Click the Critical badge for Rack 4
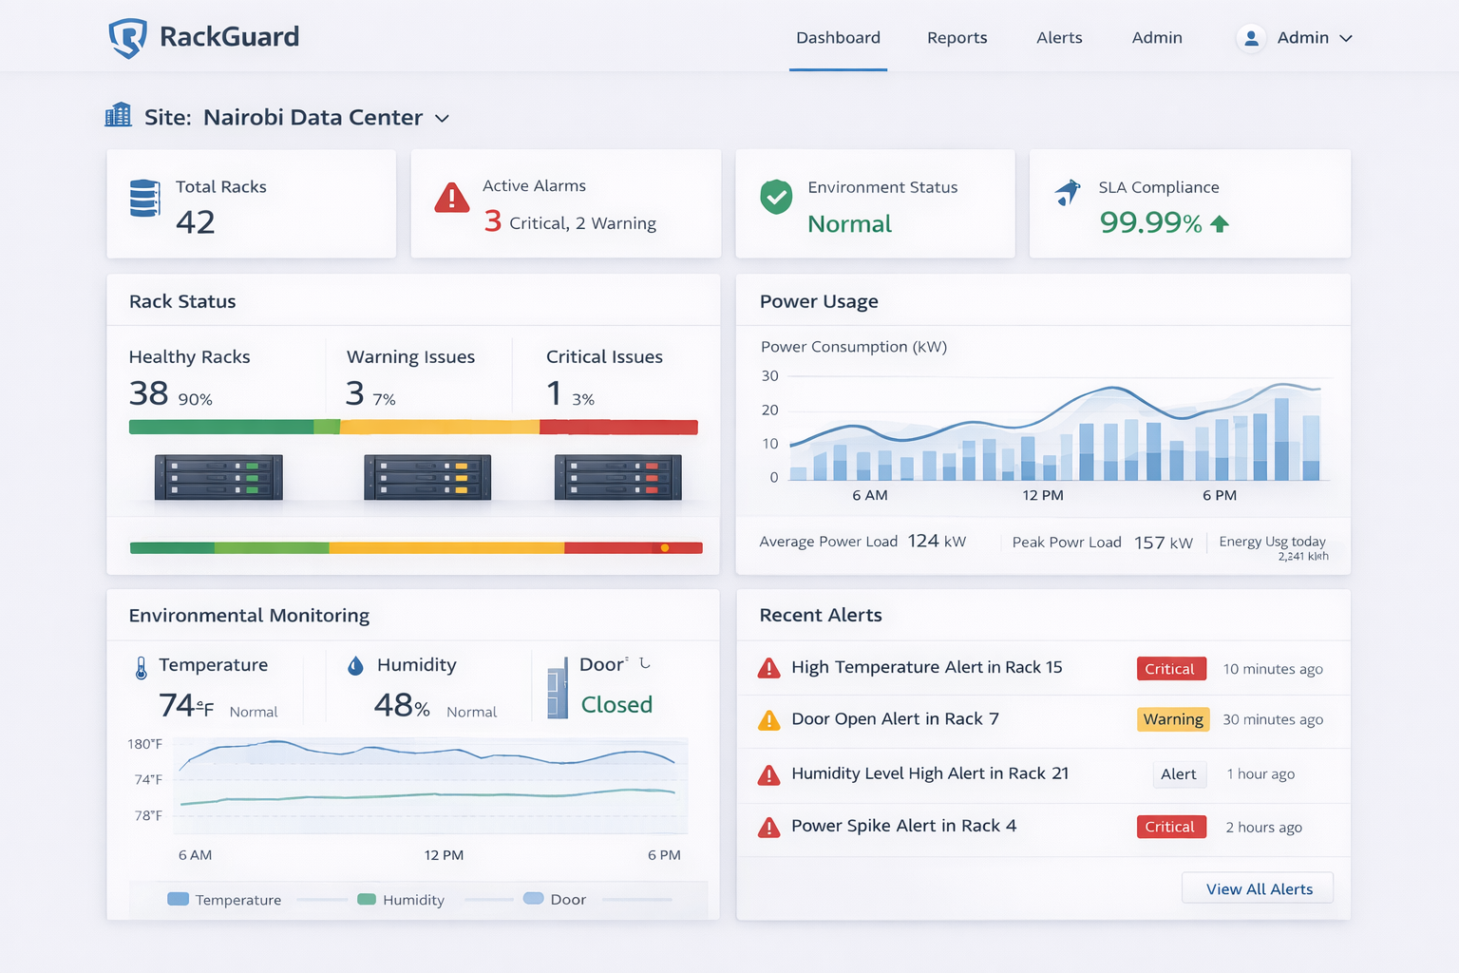 click(1171, 827)
